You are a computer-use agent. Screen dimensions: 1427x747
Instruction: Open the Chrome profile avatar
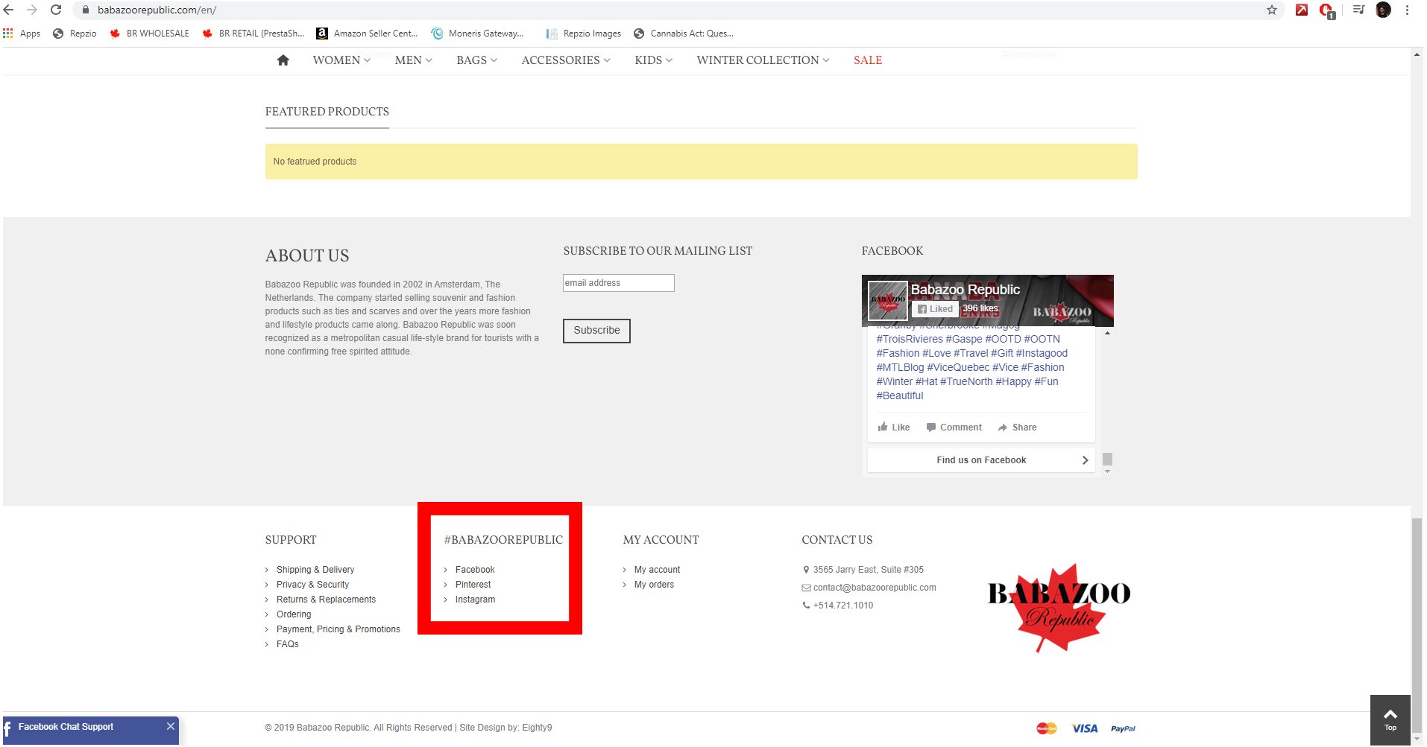(x=1383, y=10)
